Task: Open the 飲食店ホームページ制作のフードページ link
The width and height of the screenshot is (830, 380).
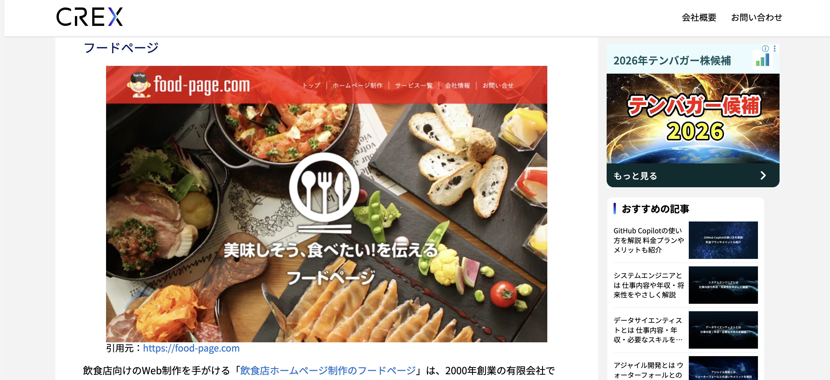Action: tap(328, 370)
